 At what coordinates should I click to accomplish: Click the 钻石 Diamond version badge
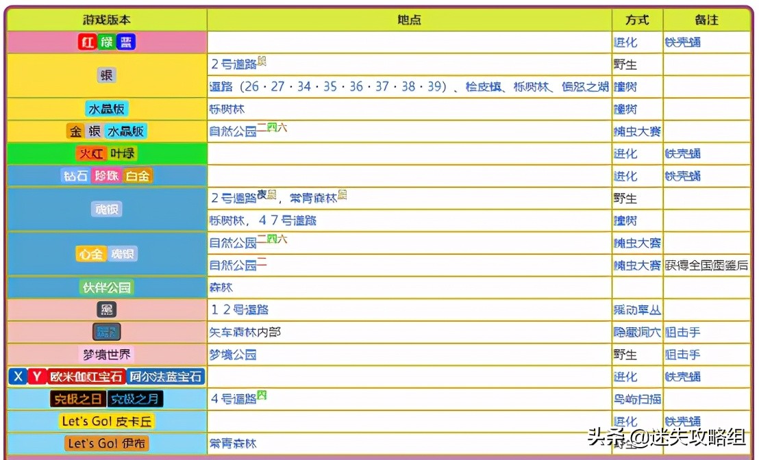tap(75, 175)
